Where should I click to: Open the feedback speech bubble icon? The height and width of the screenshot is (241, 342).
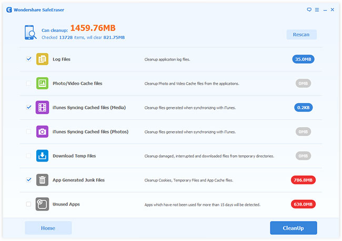click(309, 9)
